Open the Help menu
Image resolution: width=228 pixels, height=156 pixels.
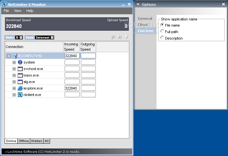pyautogui.click(x=30, y=11)
